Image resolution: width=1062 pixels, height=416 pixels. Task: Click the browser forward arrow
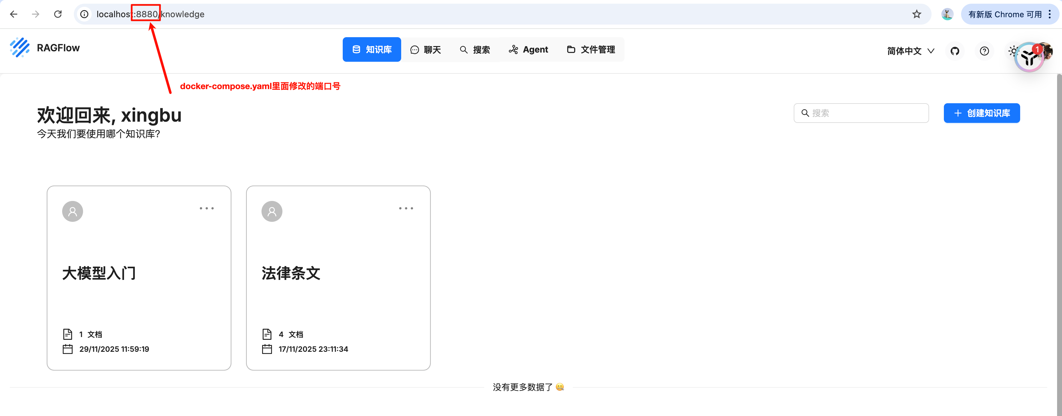(x=36, y=14)
